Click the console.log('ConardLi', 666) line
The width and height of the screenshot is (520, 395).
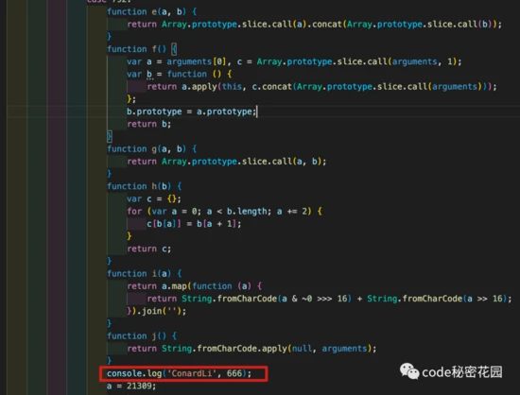click(x=179, y=373)
